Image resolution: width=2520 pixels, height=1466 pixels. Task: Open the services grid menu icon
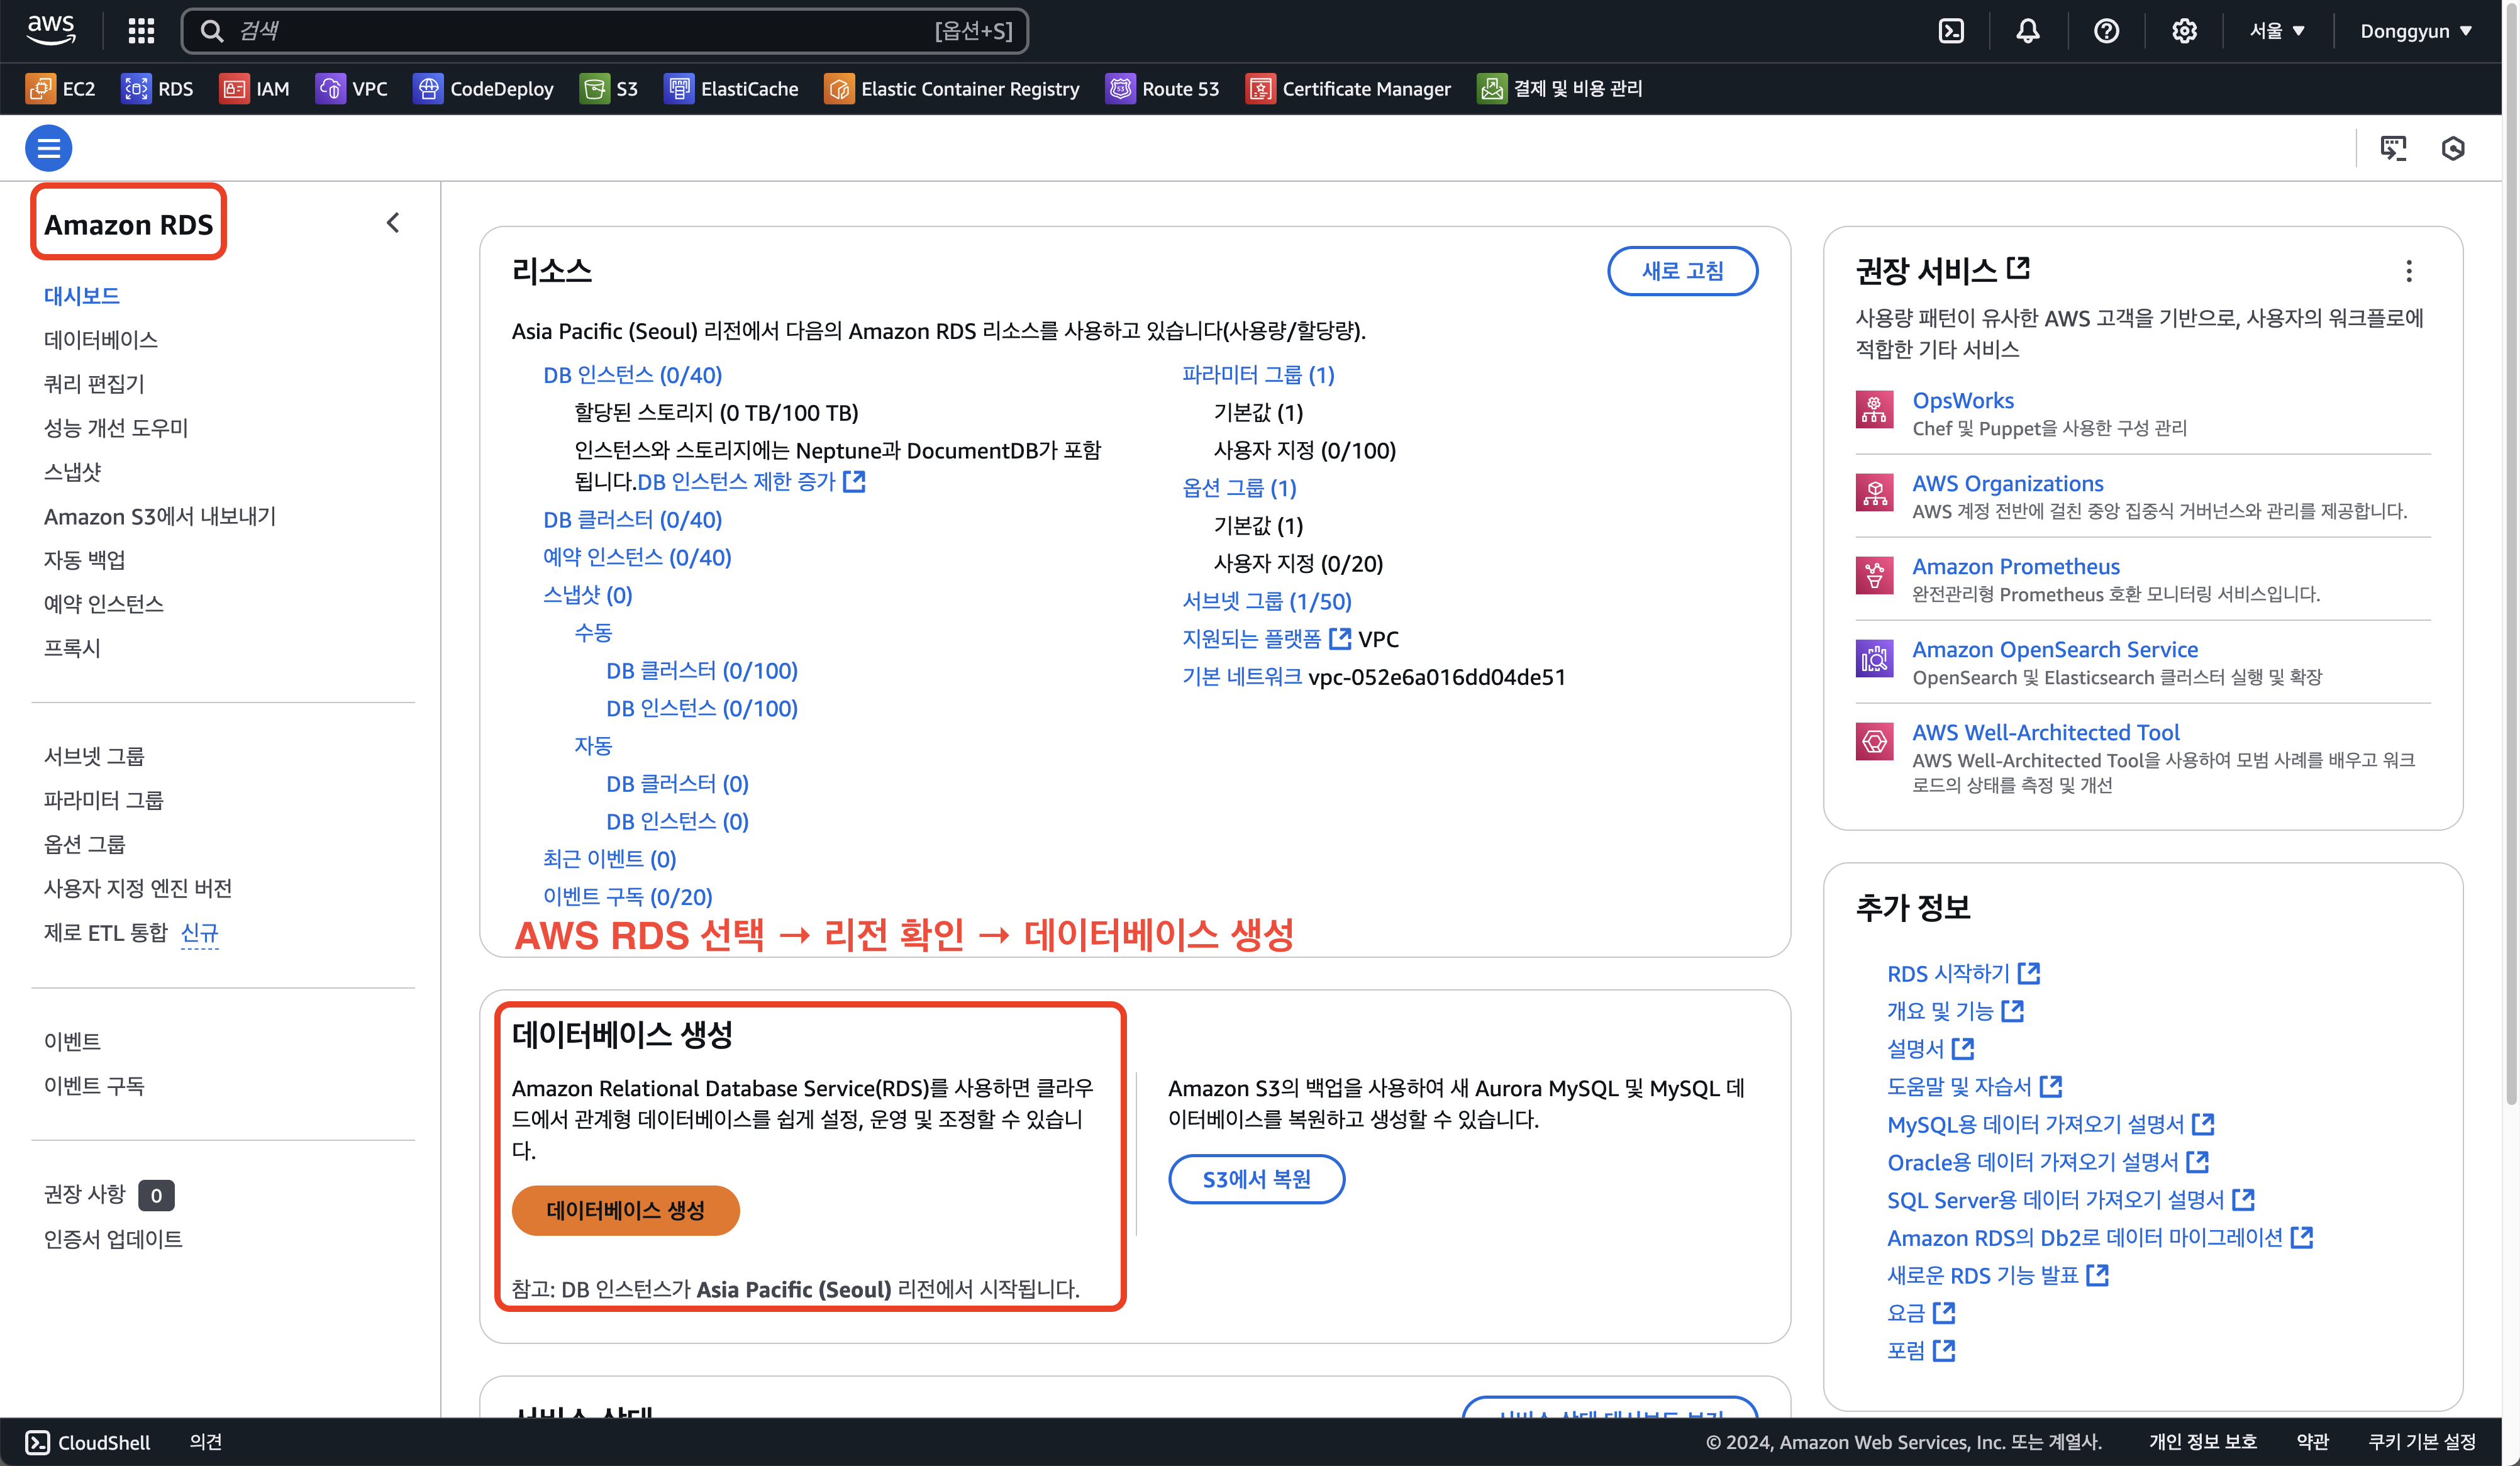click(141, 31)
